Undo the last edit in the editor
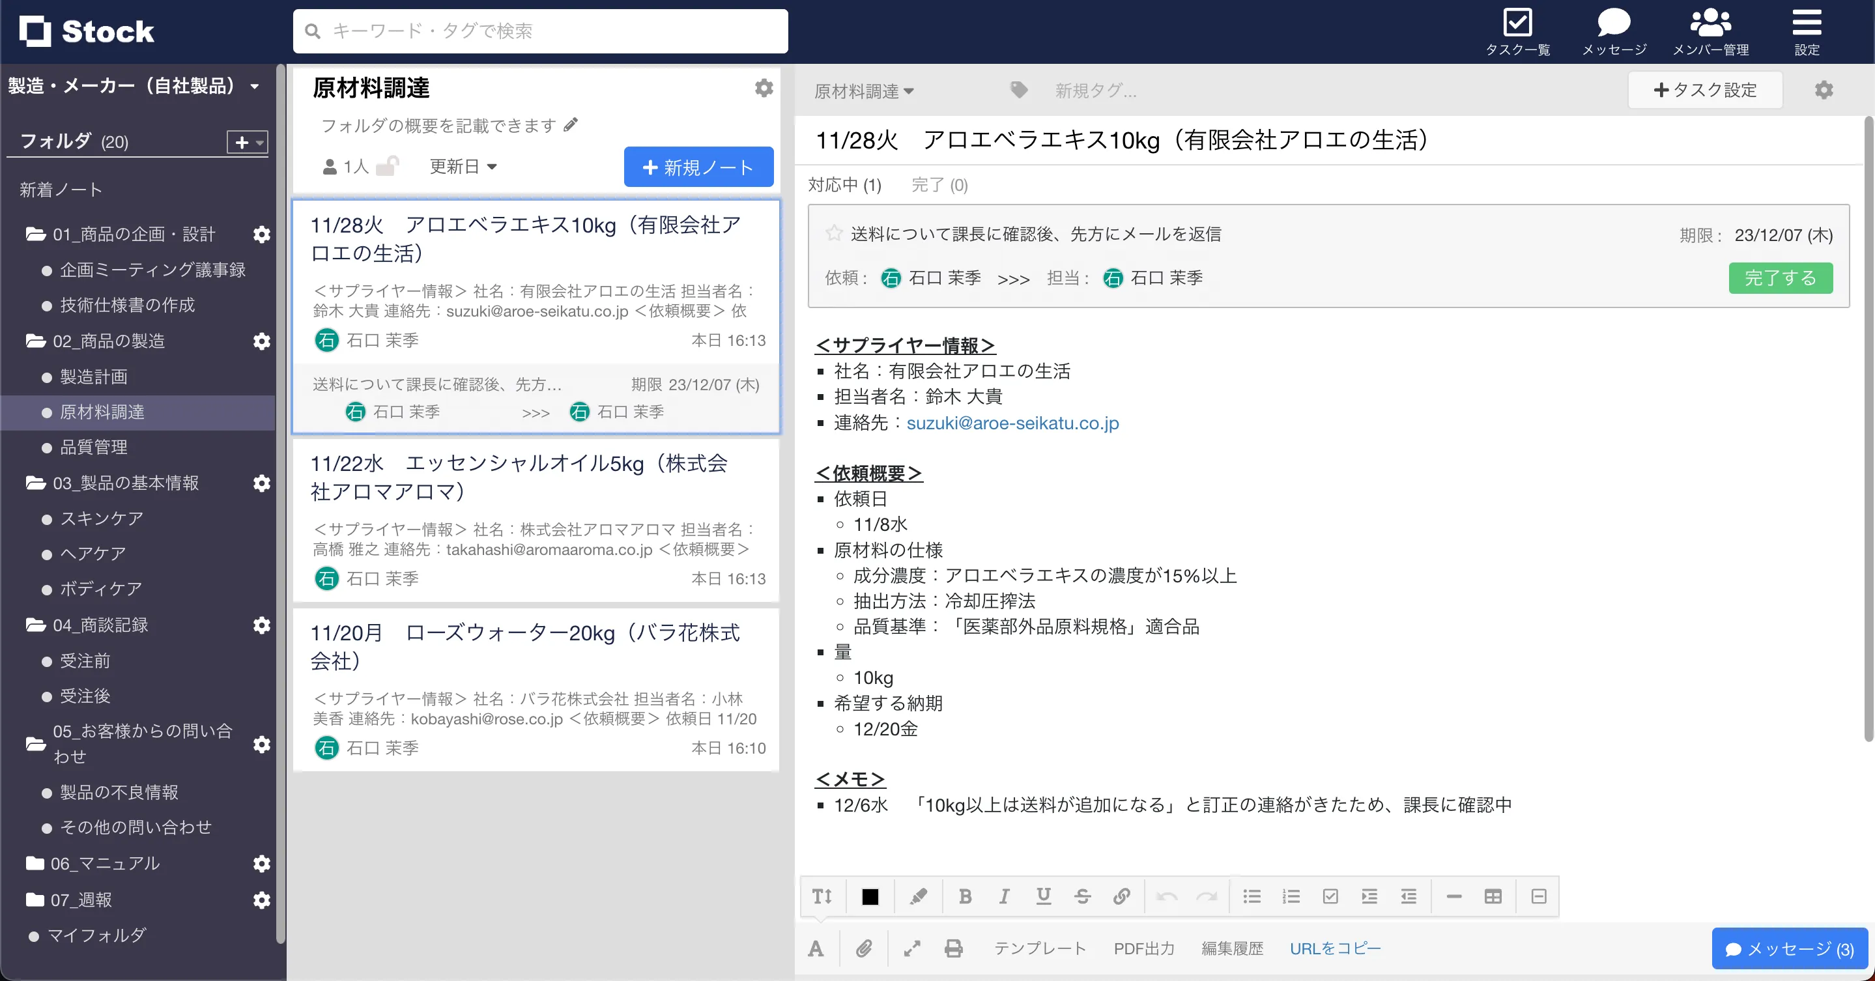The width and height of the screenshot is (1875, 981). point(1167,896)
